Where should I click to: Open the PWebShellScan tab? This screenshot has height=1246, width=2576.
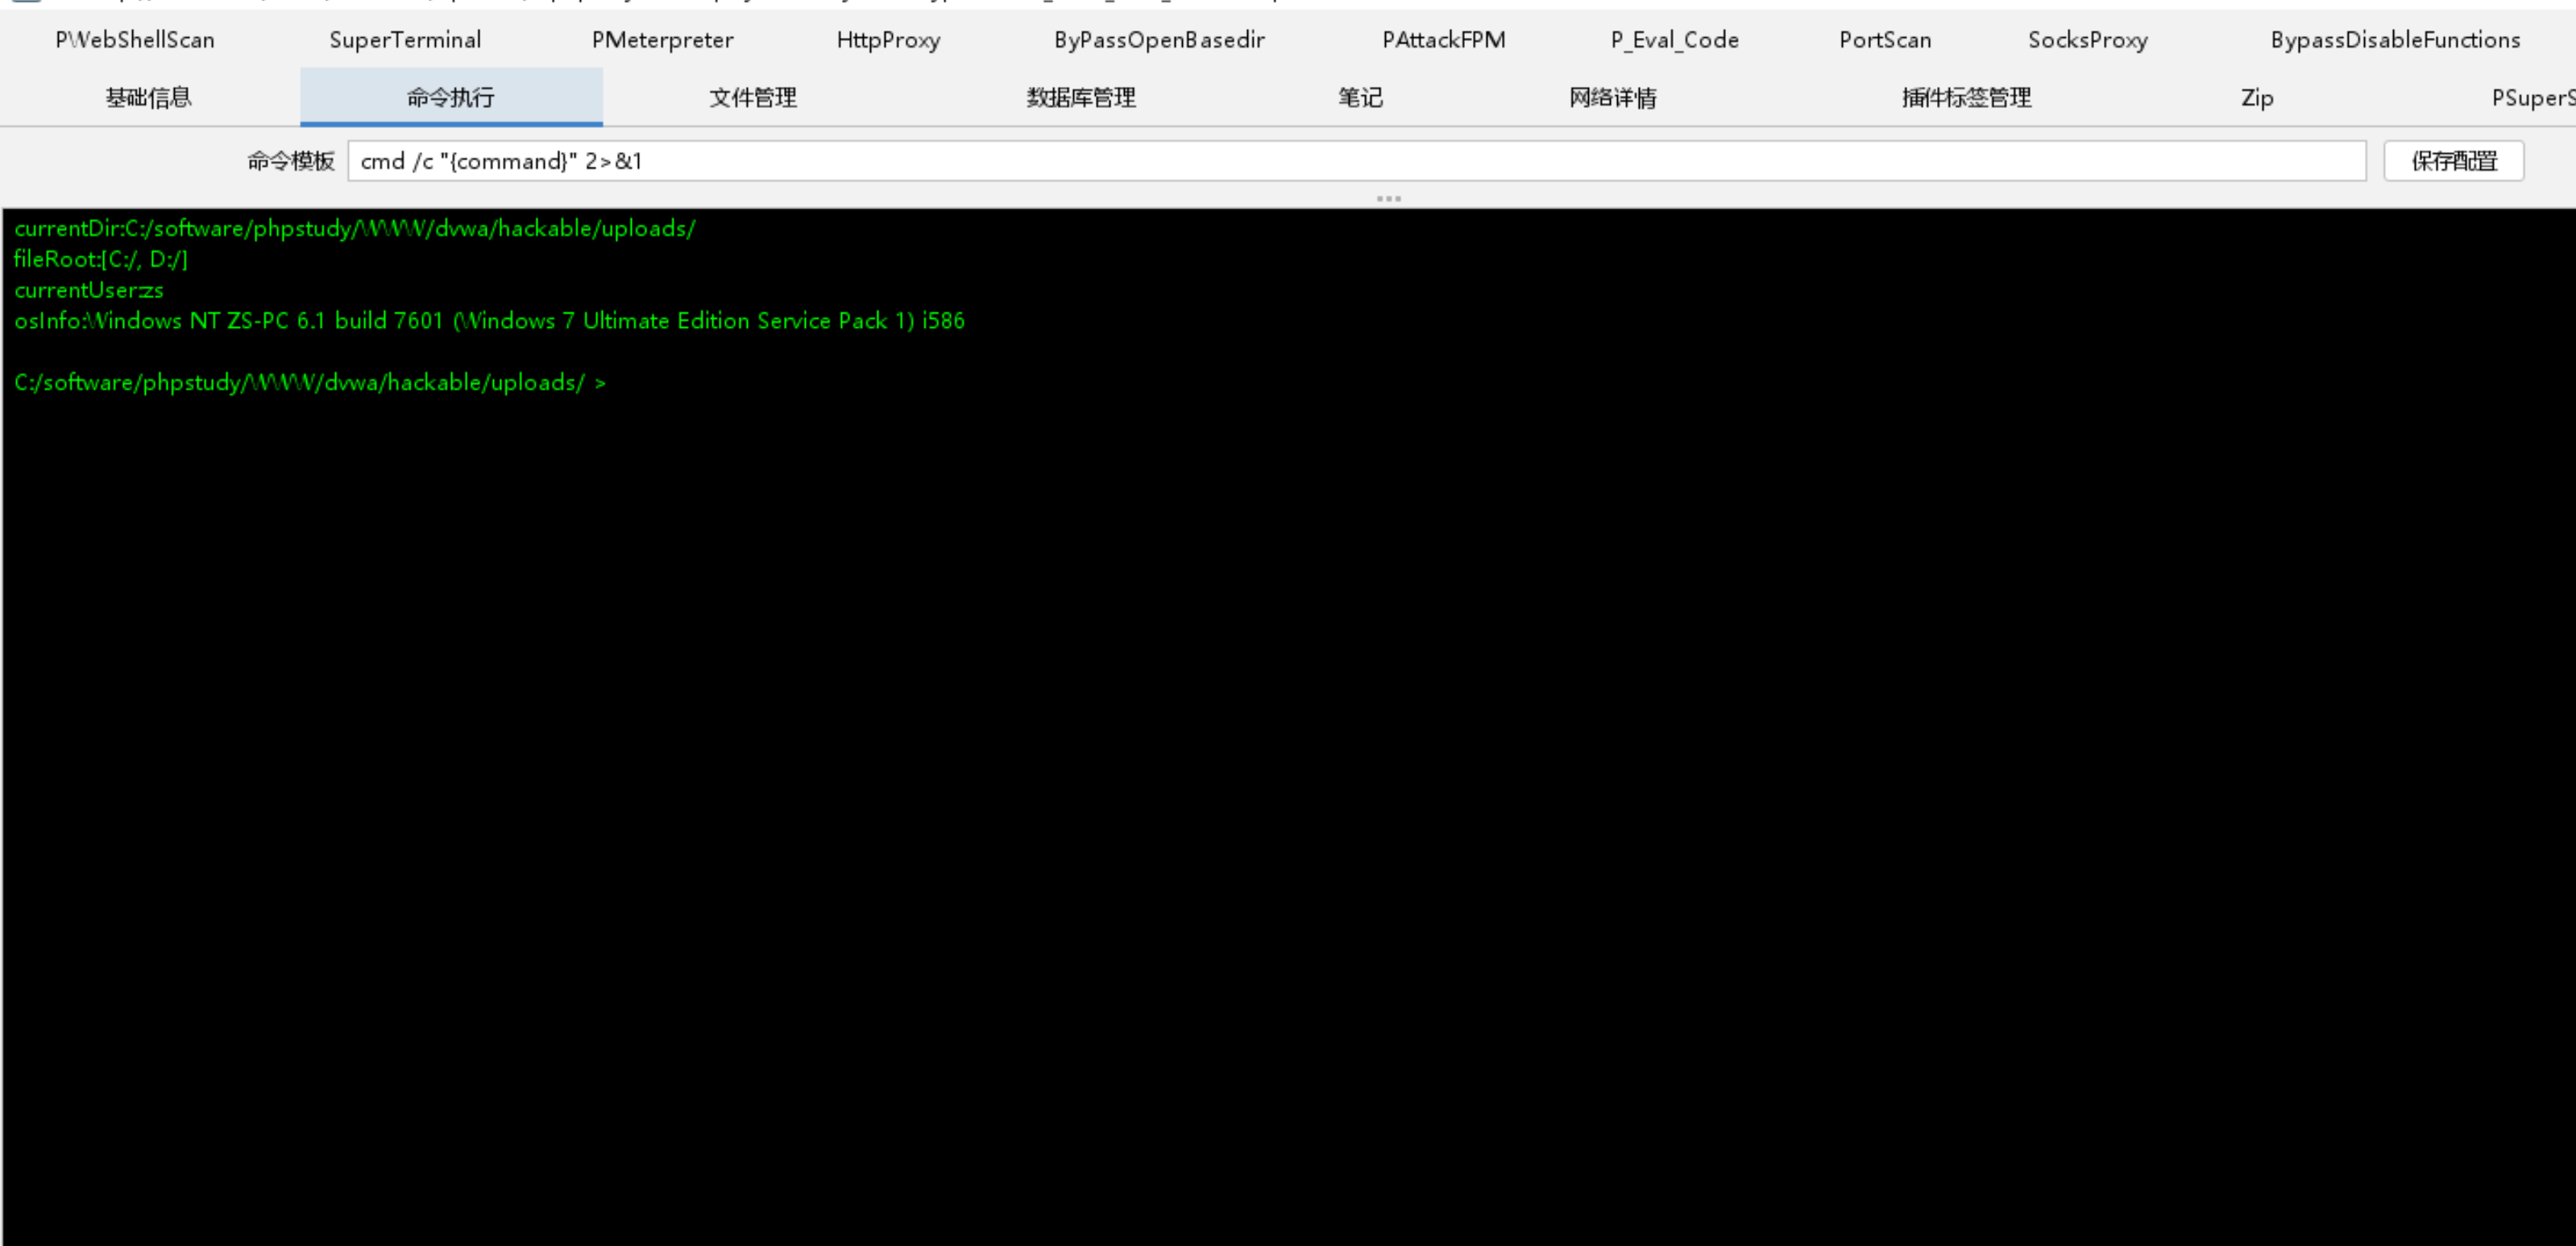coord(135,40)
